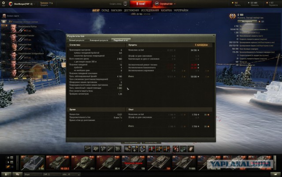Click the ShotHorgan player clan emblem
Viewport: 282px width, 177px height.
coord(11,4)
